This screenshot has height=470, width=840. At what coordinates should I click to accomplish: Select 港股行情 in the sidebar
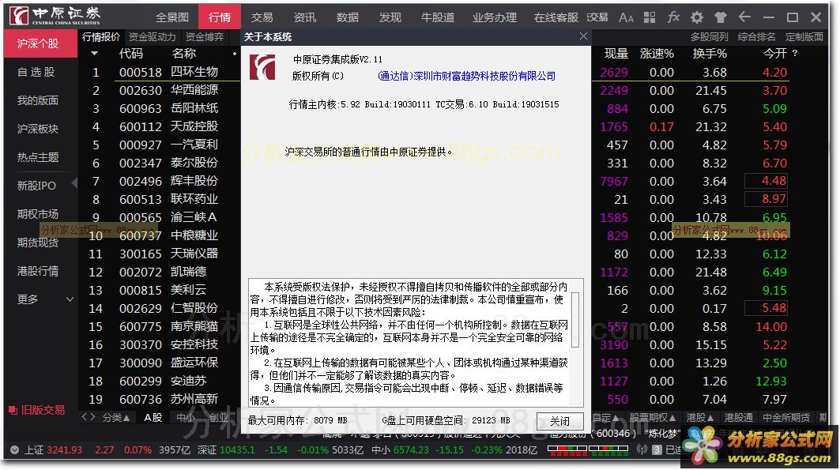pos(37,271)
